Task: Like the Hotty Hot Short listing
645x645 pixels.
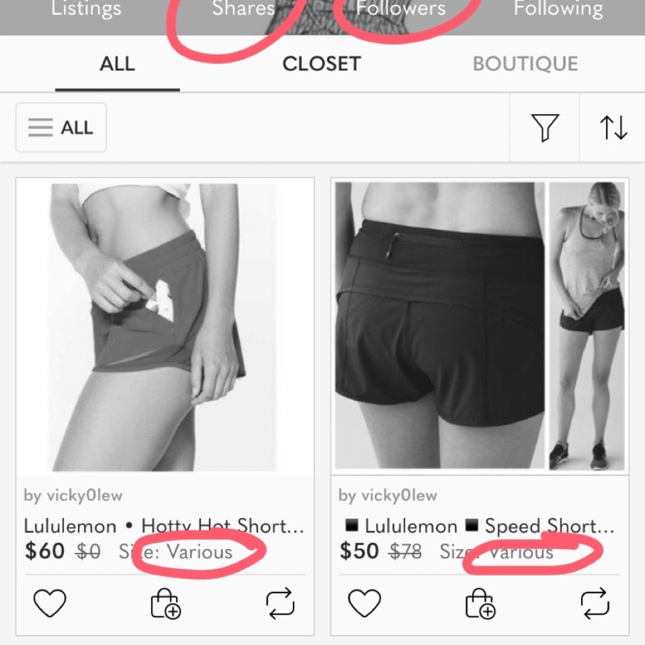Action: [50, 603]
